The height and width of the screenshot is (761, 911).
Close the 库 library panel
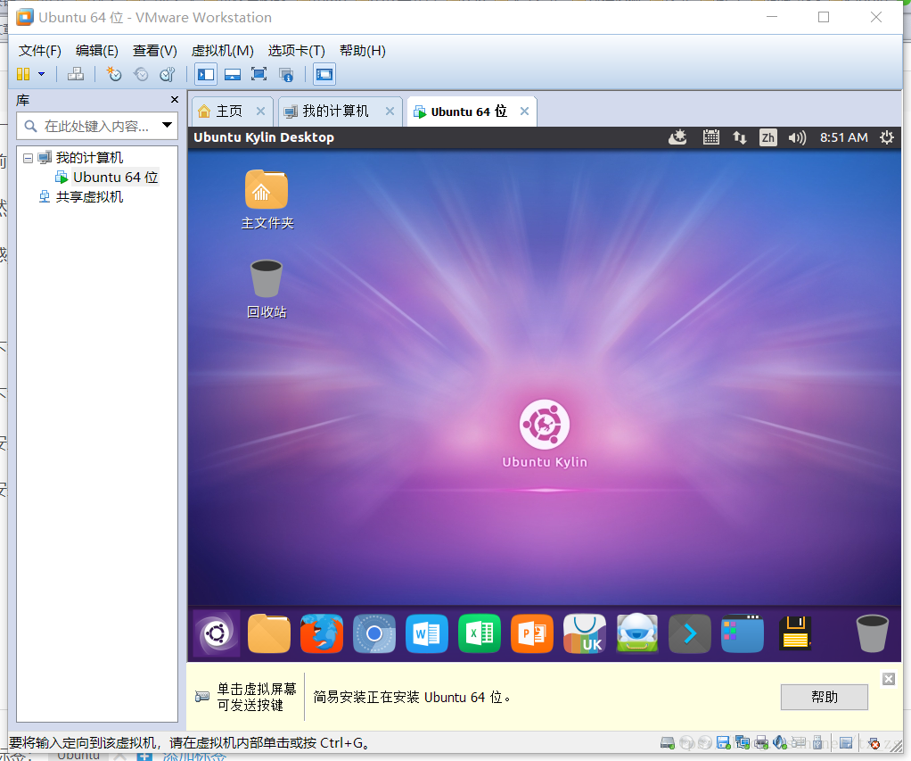coord(175,100)
